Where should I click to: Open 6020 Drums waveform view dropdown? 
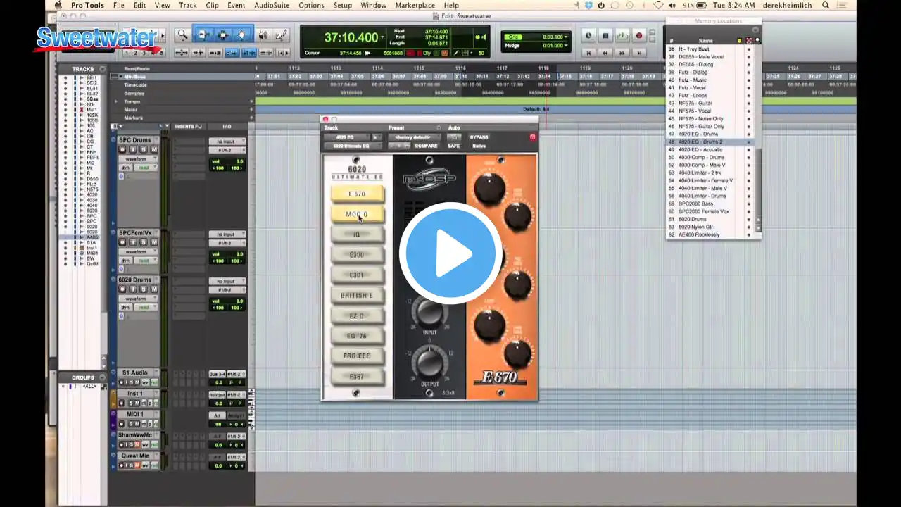tap(138, 299)
